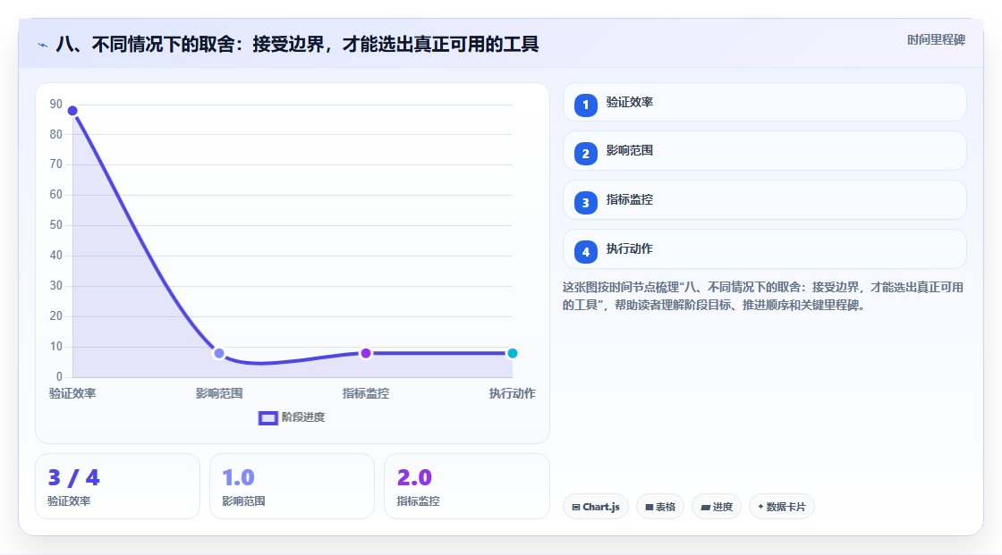Select the 影响范围 timeline list item

click(764, 151)
